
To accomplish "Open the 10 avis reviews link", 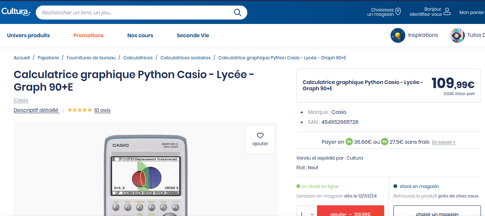I will click(102, 110).
